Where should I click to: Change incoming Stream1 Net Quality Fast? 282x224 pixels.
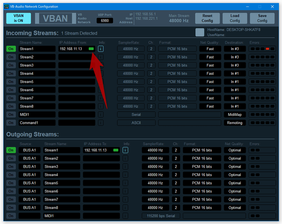coord(210,49)
